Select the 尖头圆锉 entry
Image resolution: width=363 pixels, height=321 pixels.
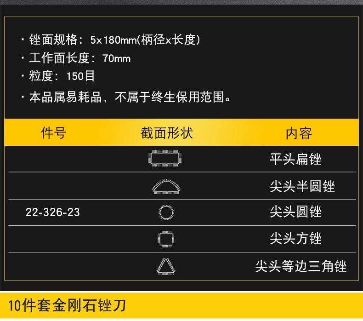pos(295,212)
